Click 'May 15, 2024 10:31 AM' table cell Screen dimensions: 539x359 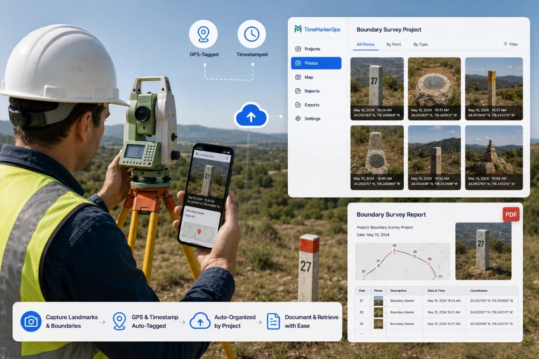point(444,312)
